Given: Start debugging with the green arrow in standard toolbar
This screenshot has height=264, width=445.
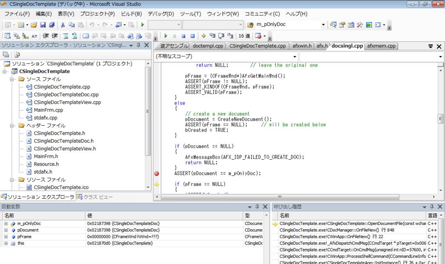Looking at the screenshot, I should coord(143,25).
